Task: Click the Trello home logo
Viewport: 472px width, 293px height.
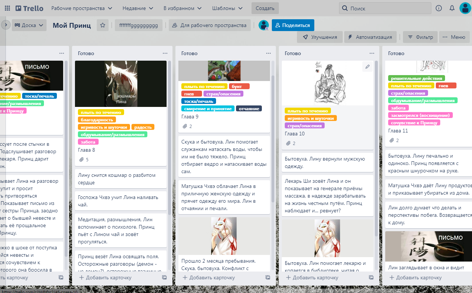Action: point(30,8)
